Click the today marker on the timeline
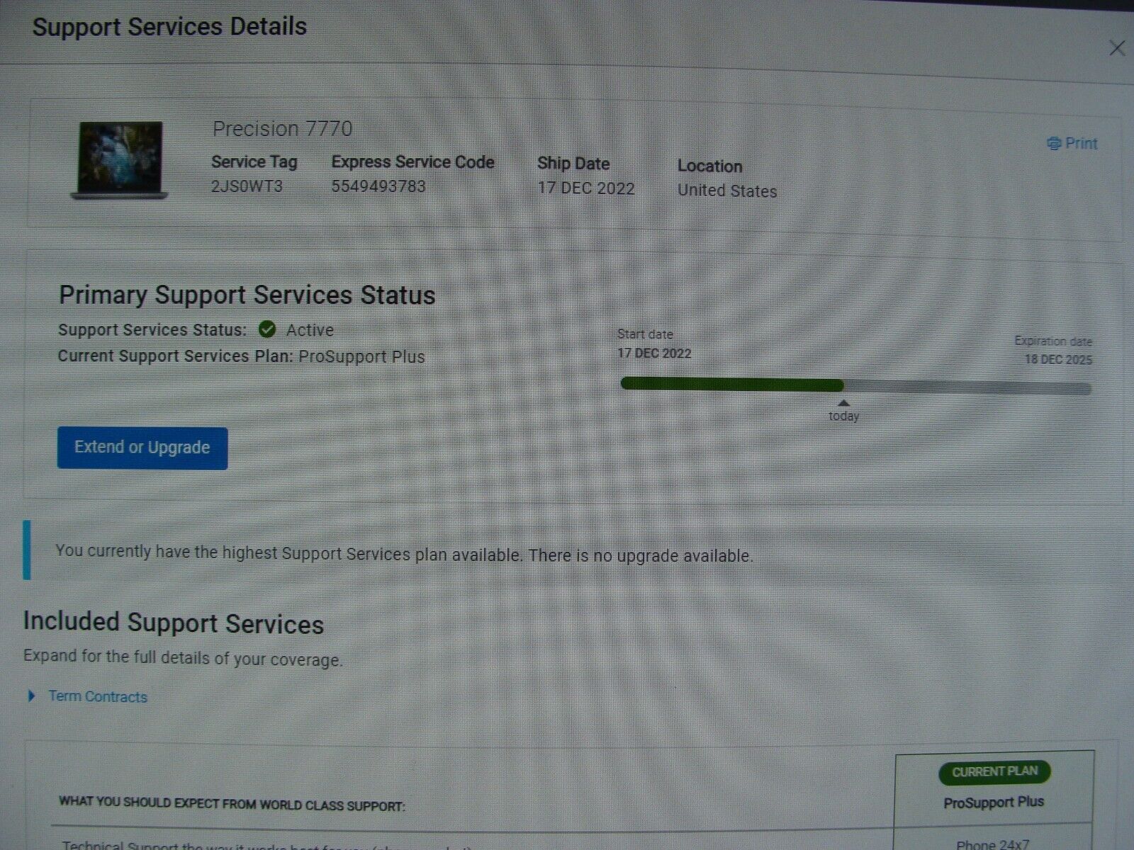Image resolution: width=1134 pixels, height=850 pixels. point(843,412)
